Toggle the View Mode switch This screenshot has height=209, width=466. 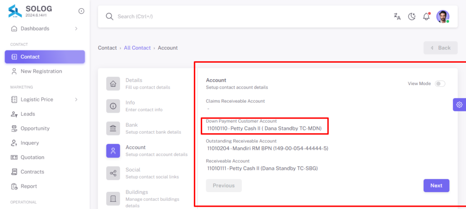click(x=440, y=84)
